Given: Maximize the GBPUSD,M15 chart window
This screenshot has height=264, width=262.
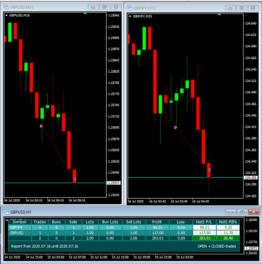Looking at the screenshot, I should pos(105,7).
